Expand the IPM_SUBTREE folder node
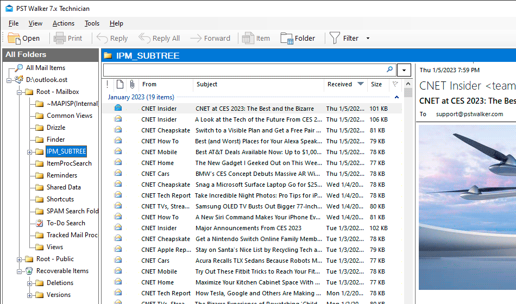 [30, 152]
